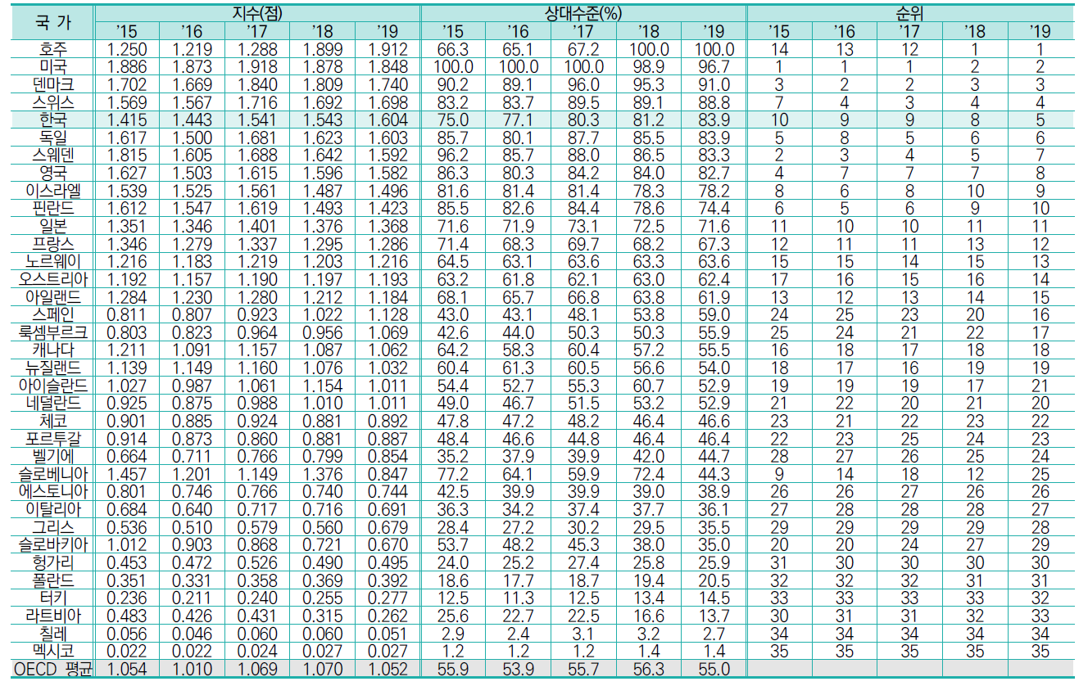The image size is (1088, 686).
Task: Click the 벨기에 row label
Action: (x=53, y=455)
